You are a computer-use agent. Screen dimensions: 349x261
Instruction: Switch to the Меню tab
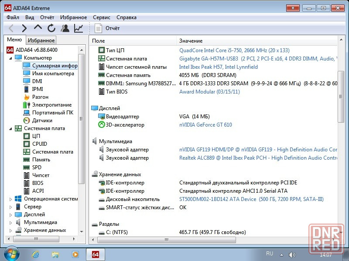[14, 40]
